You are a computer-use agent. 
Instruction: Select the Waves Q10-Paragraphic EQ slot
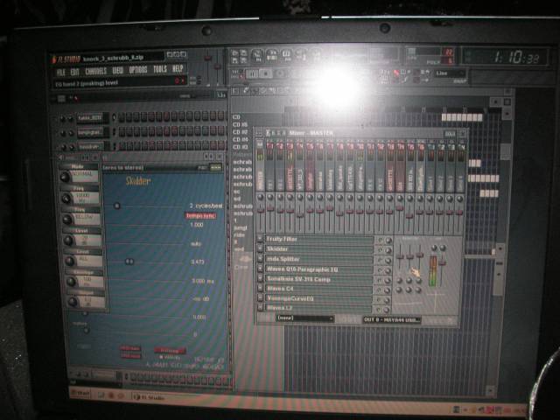click(318, 269)
